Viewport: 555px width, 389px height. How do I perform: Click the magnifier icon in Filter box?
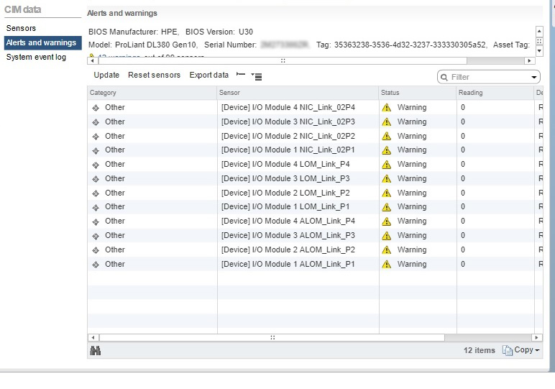pos(445,77)
